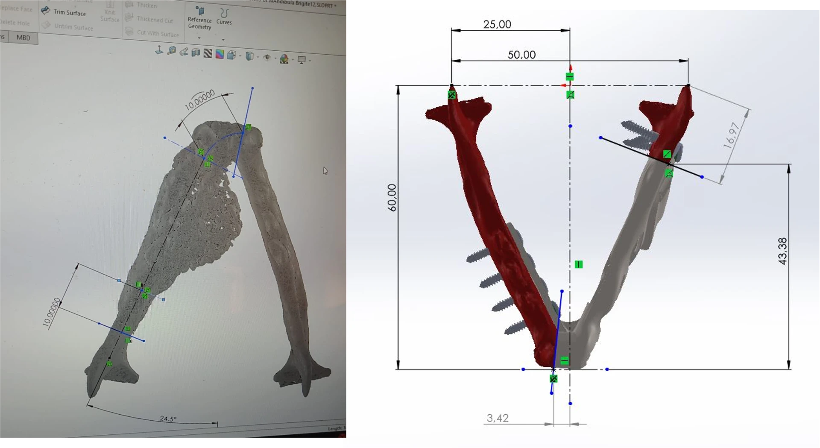This screenshot has height=448, width=820.
Task: Click the Replace Face command
Action: 16,9
